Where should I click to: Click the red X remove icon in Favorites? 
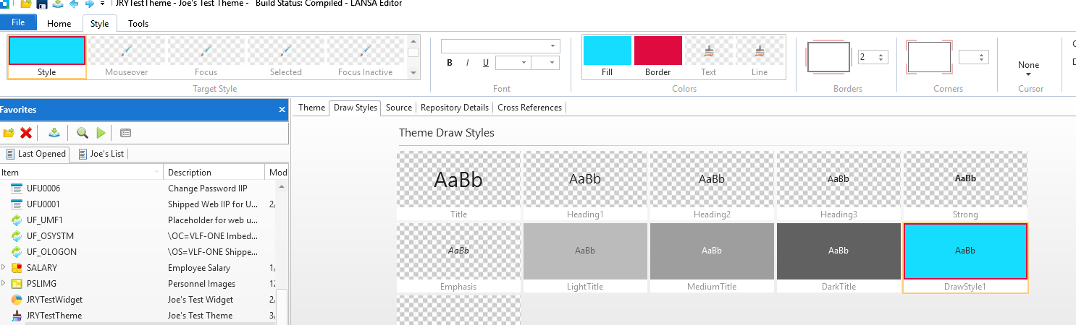(x=26, y=133)
